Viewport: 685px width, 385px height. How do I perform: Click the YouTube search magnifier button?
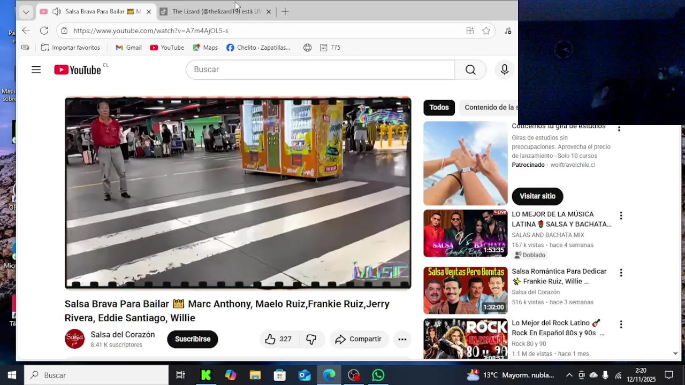(x=470, y=70)
